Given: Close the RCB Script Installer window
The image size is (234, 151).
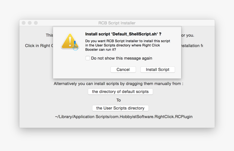Looking at the screenshot, I should [24, 23].
